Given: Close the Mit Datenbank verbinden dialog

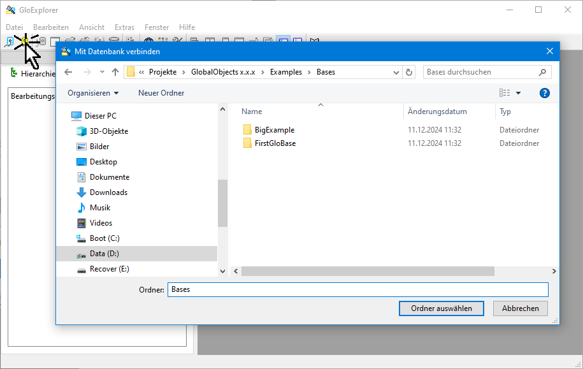Looking at the screenshot, I should 549,52.
